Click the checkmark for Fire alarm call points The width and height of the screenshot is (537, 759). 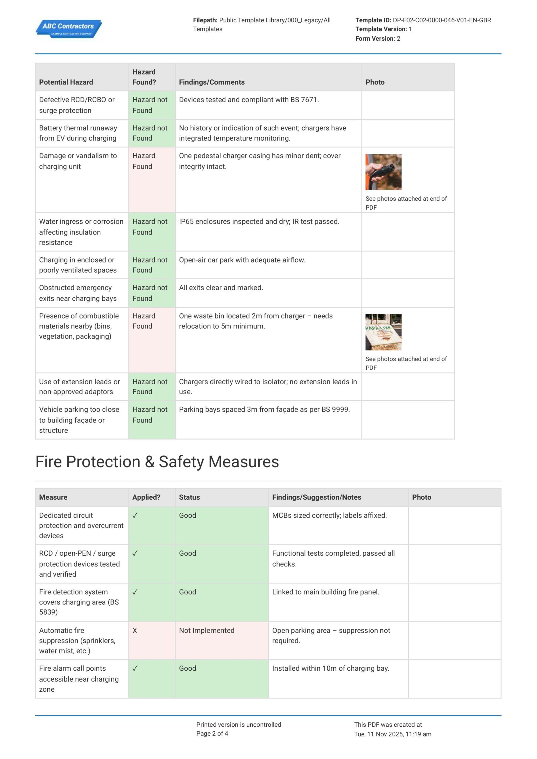coord(135,668)
